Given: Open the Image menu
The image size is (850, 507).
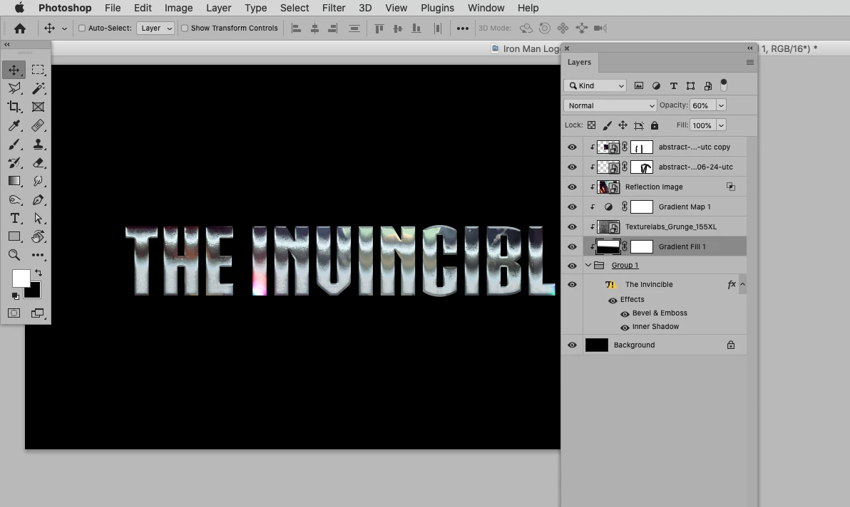Looking at the screenshot, I should pos(178,8).
